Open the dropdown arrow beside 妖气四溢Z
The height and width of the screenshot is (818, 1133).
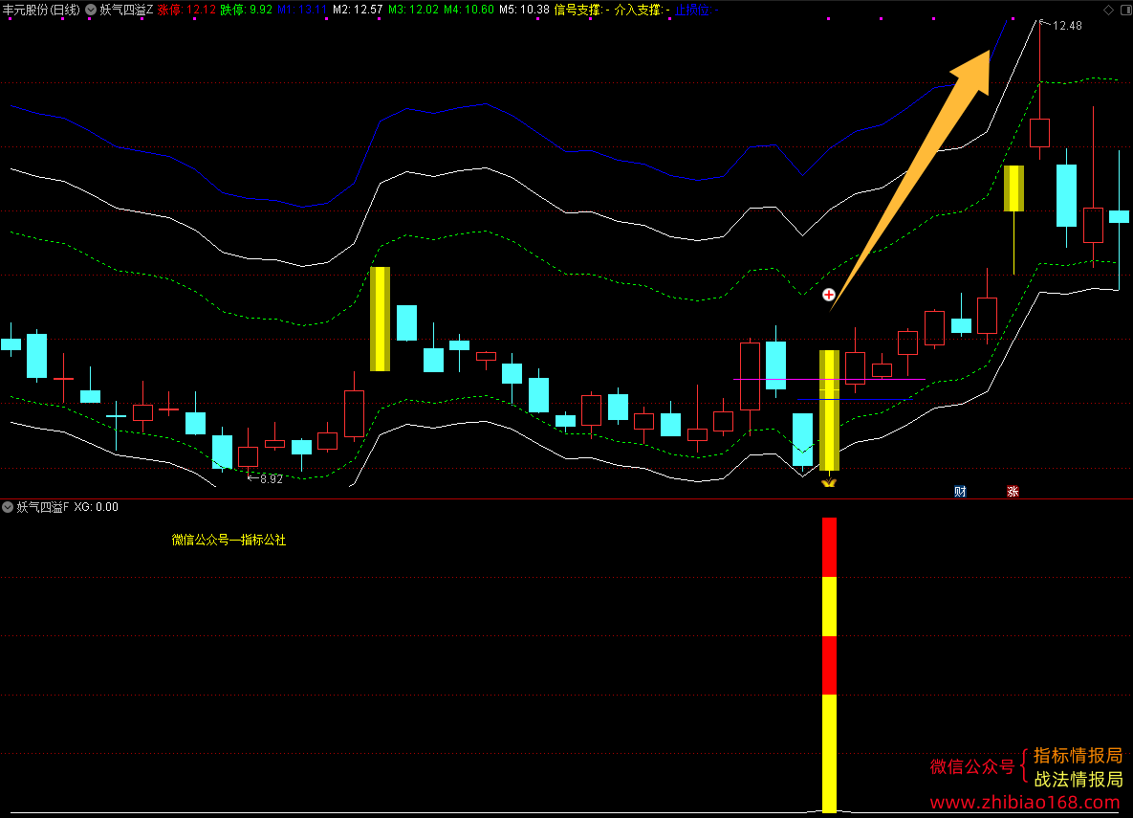point(91,10)
